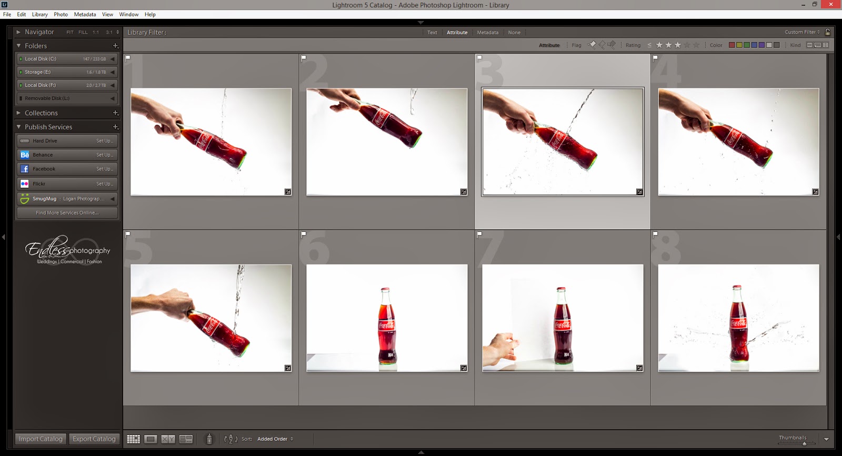This screenshot has height=456, width=842.
Task: Toggle the flag on photo 1
Action: click(128, 58)
